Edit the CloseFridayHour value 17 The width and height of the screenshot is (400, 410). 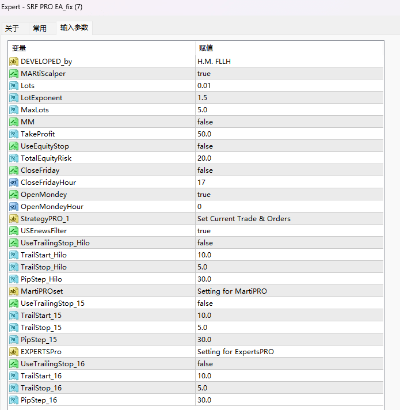289,182
